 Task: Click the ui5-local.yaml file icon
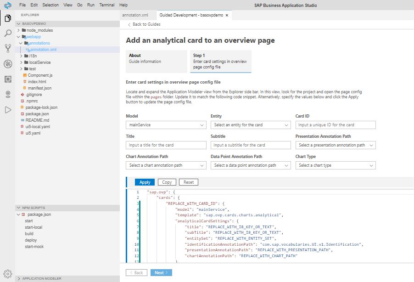22,127
